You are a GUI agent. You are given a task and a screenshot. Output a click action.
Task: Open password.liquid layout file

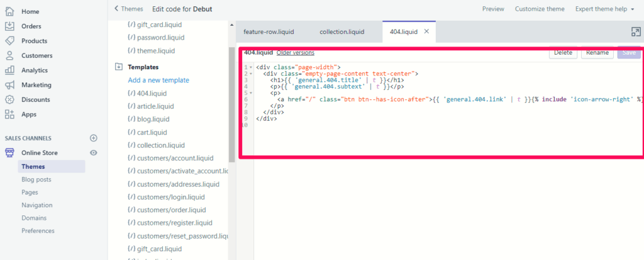[160, 38]
